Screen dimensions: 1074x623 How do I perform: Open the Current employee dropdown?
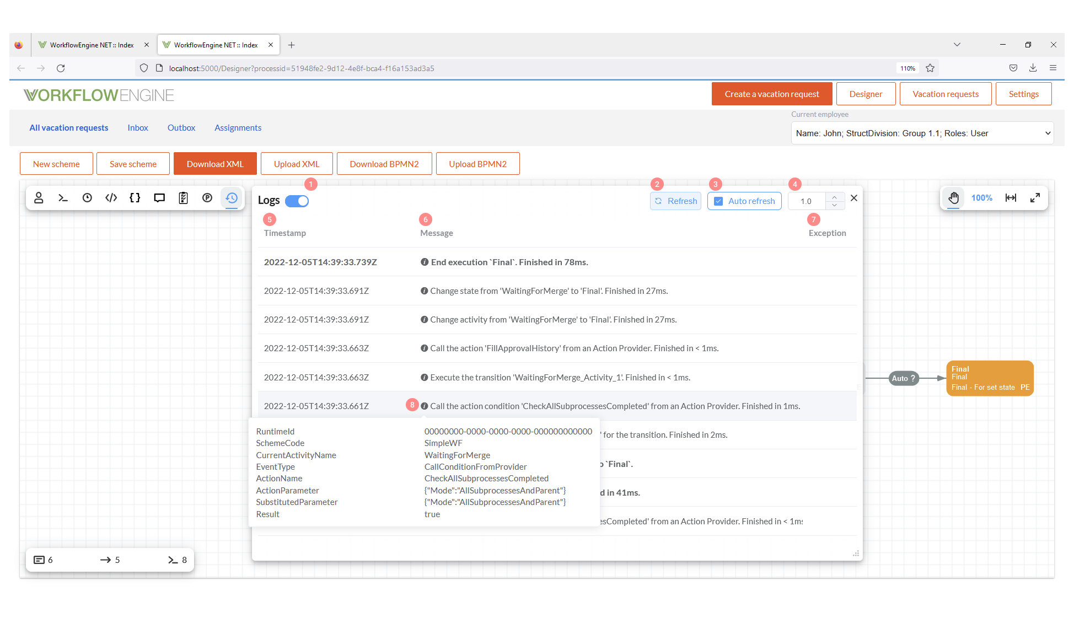922,133
